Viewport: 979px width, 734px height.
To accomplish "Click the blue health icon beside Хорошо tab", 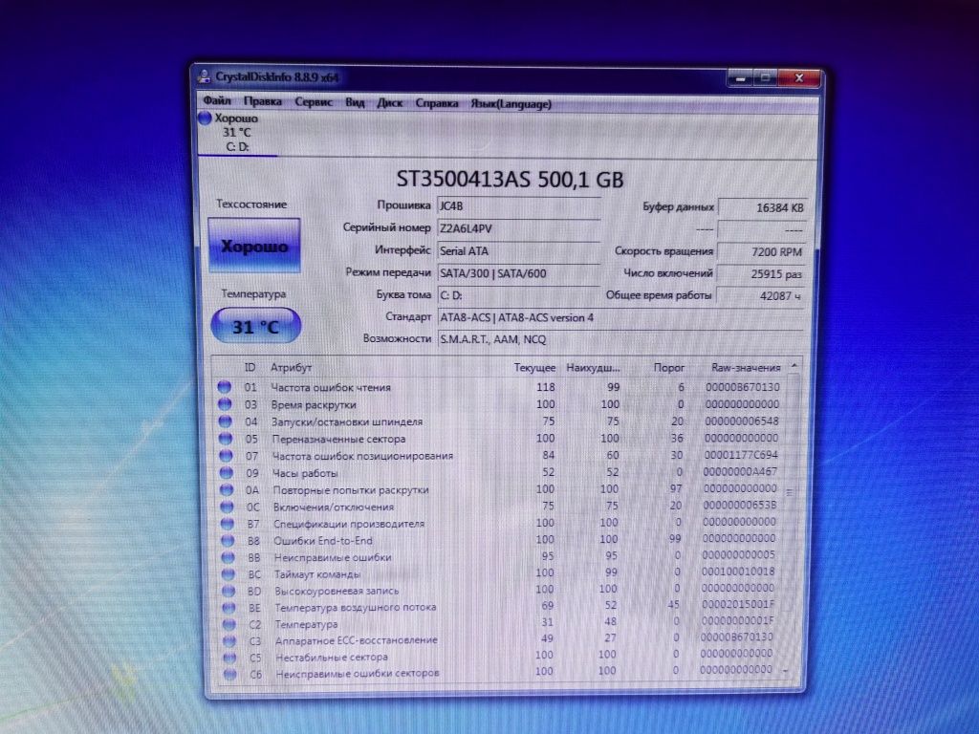I will coord(205,118).
